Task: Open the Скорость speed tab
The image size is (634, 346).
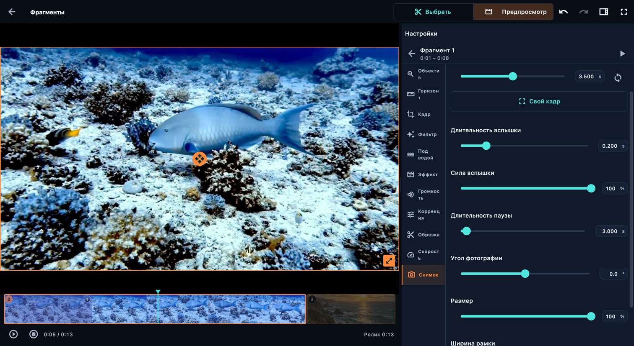Action: [x=424, y=255]
